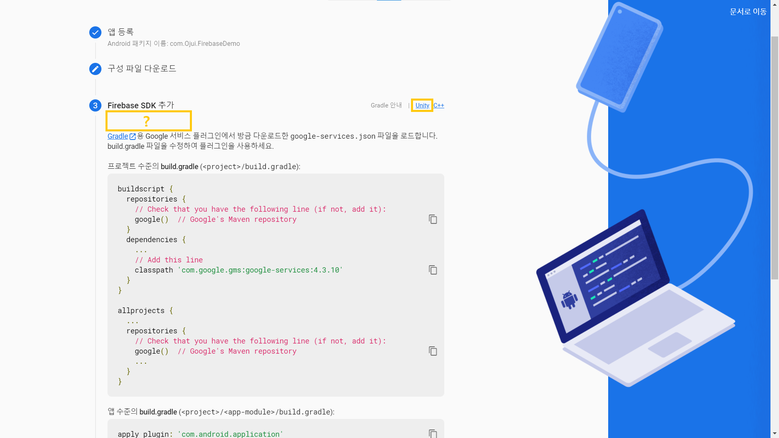Copy the classpath google-services line

433,270
